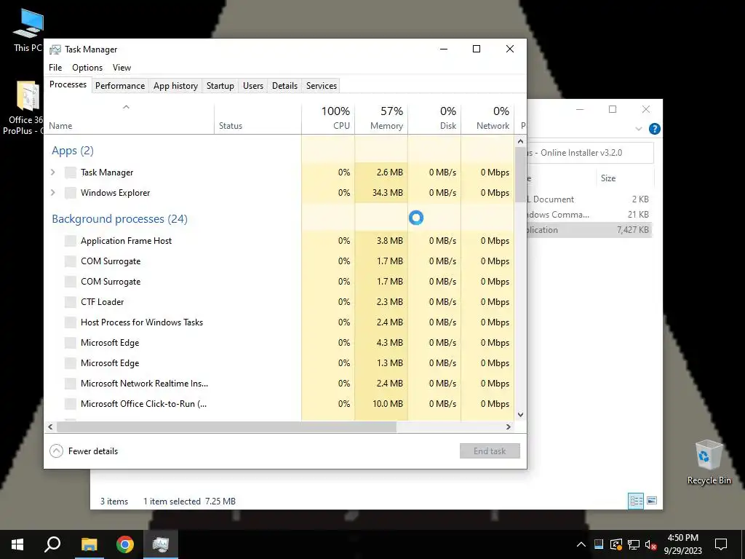This screenshot has width=745, height=559.
Task: Switch Explorer to large icons view
Action: [x=652, y=500]
